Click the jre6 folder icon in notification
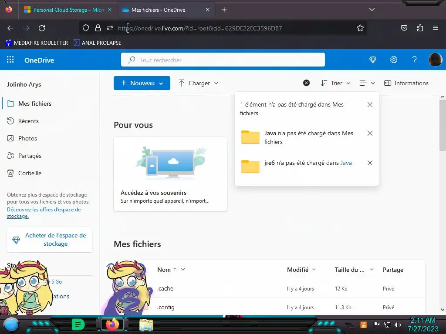Viewport: 446px width, 334px height. click(x=250, y=167)
